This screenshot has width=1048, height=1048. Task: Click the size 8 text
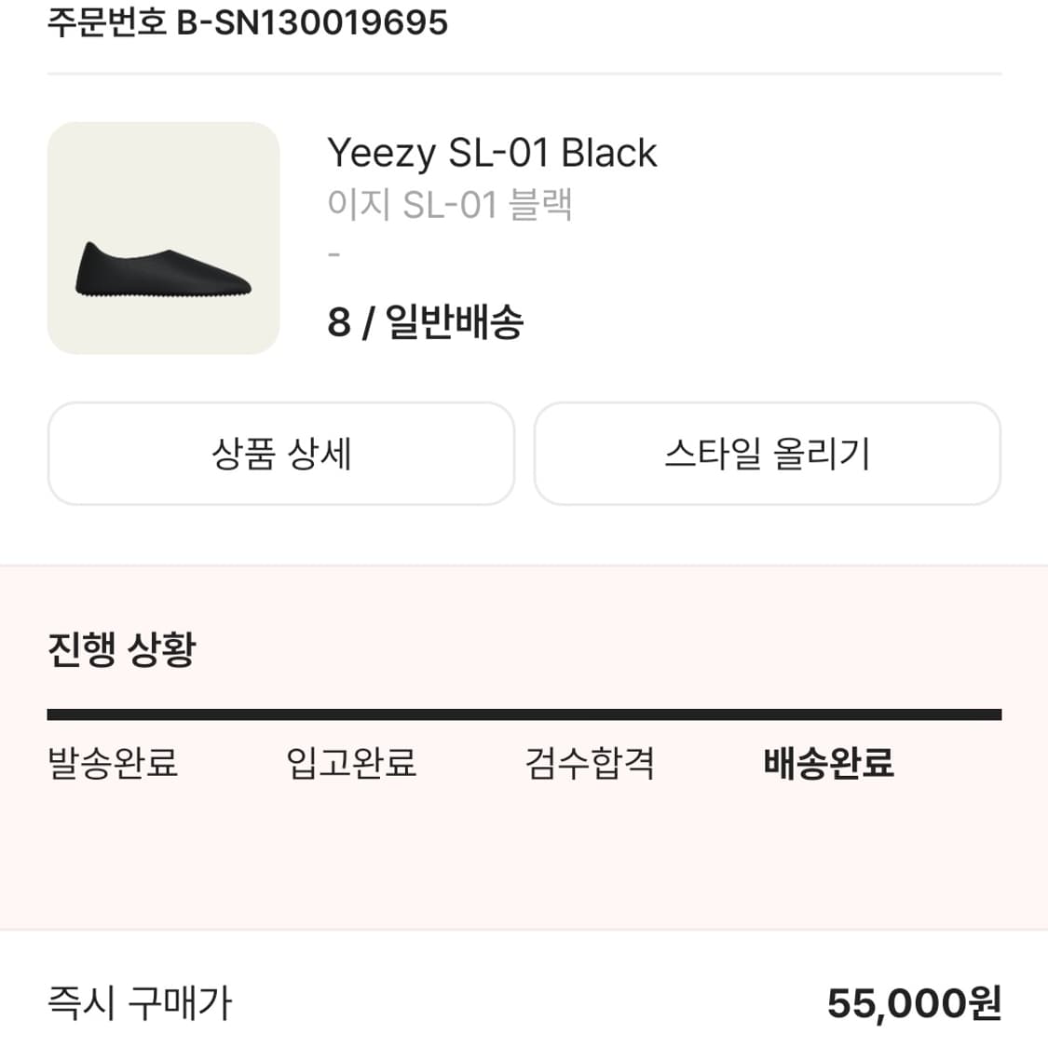pos(339,322)
